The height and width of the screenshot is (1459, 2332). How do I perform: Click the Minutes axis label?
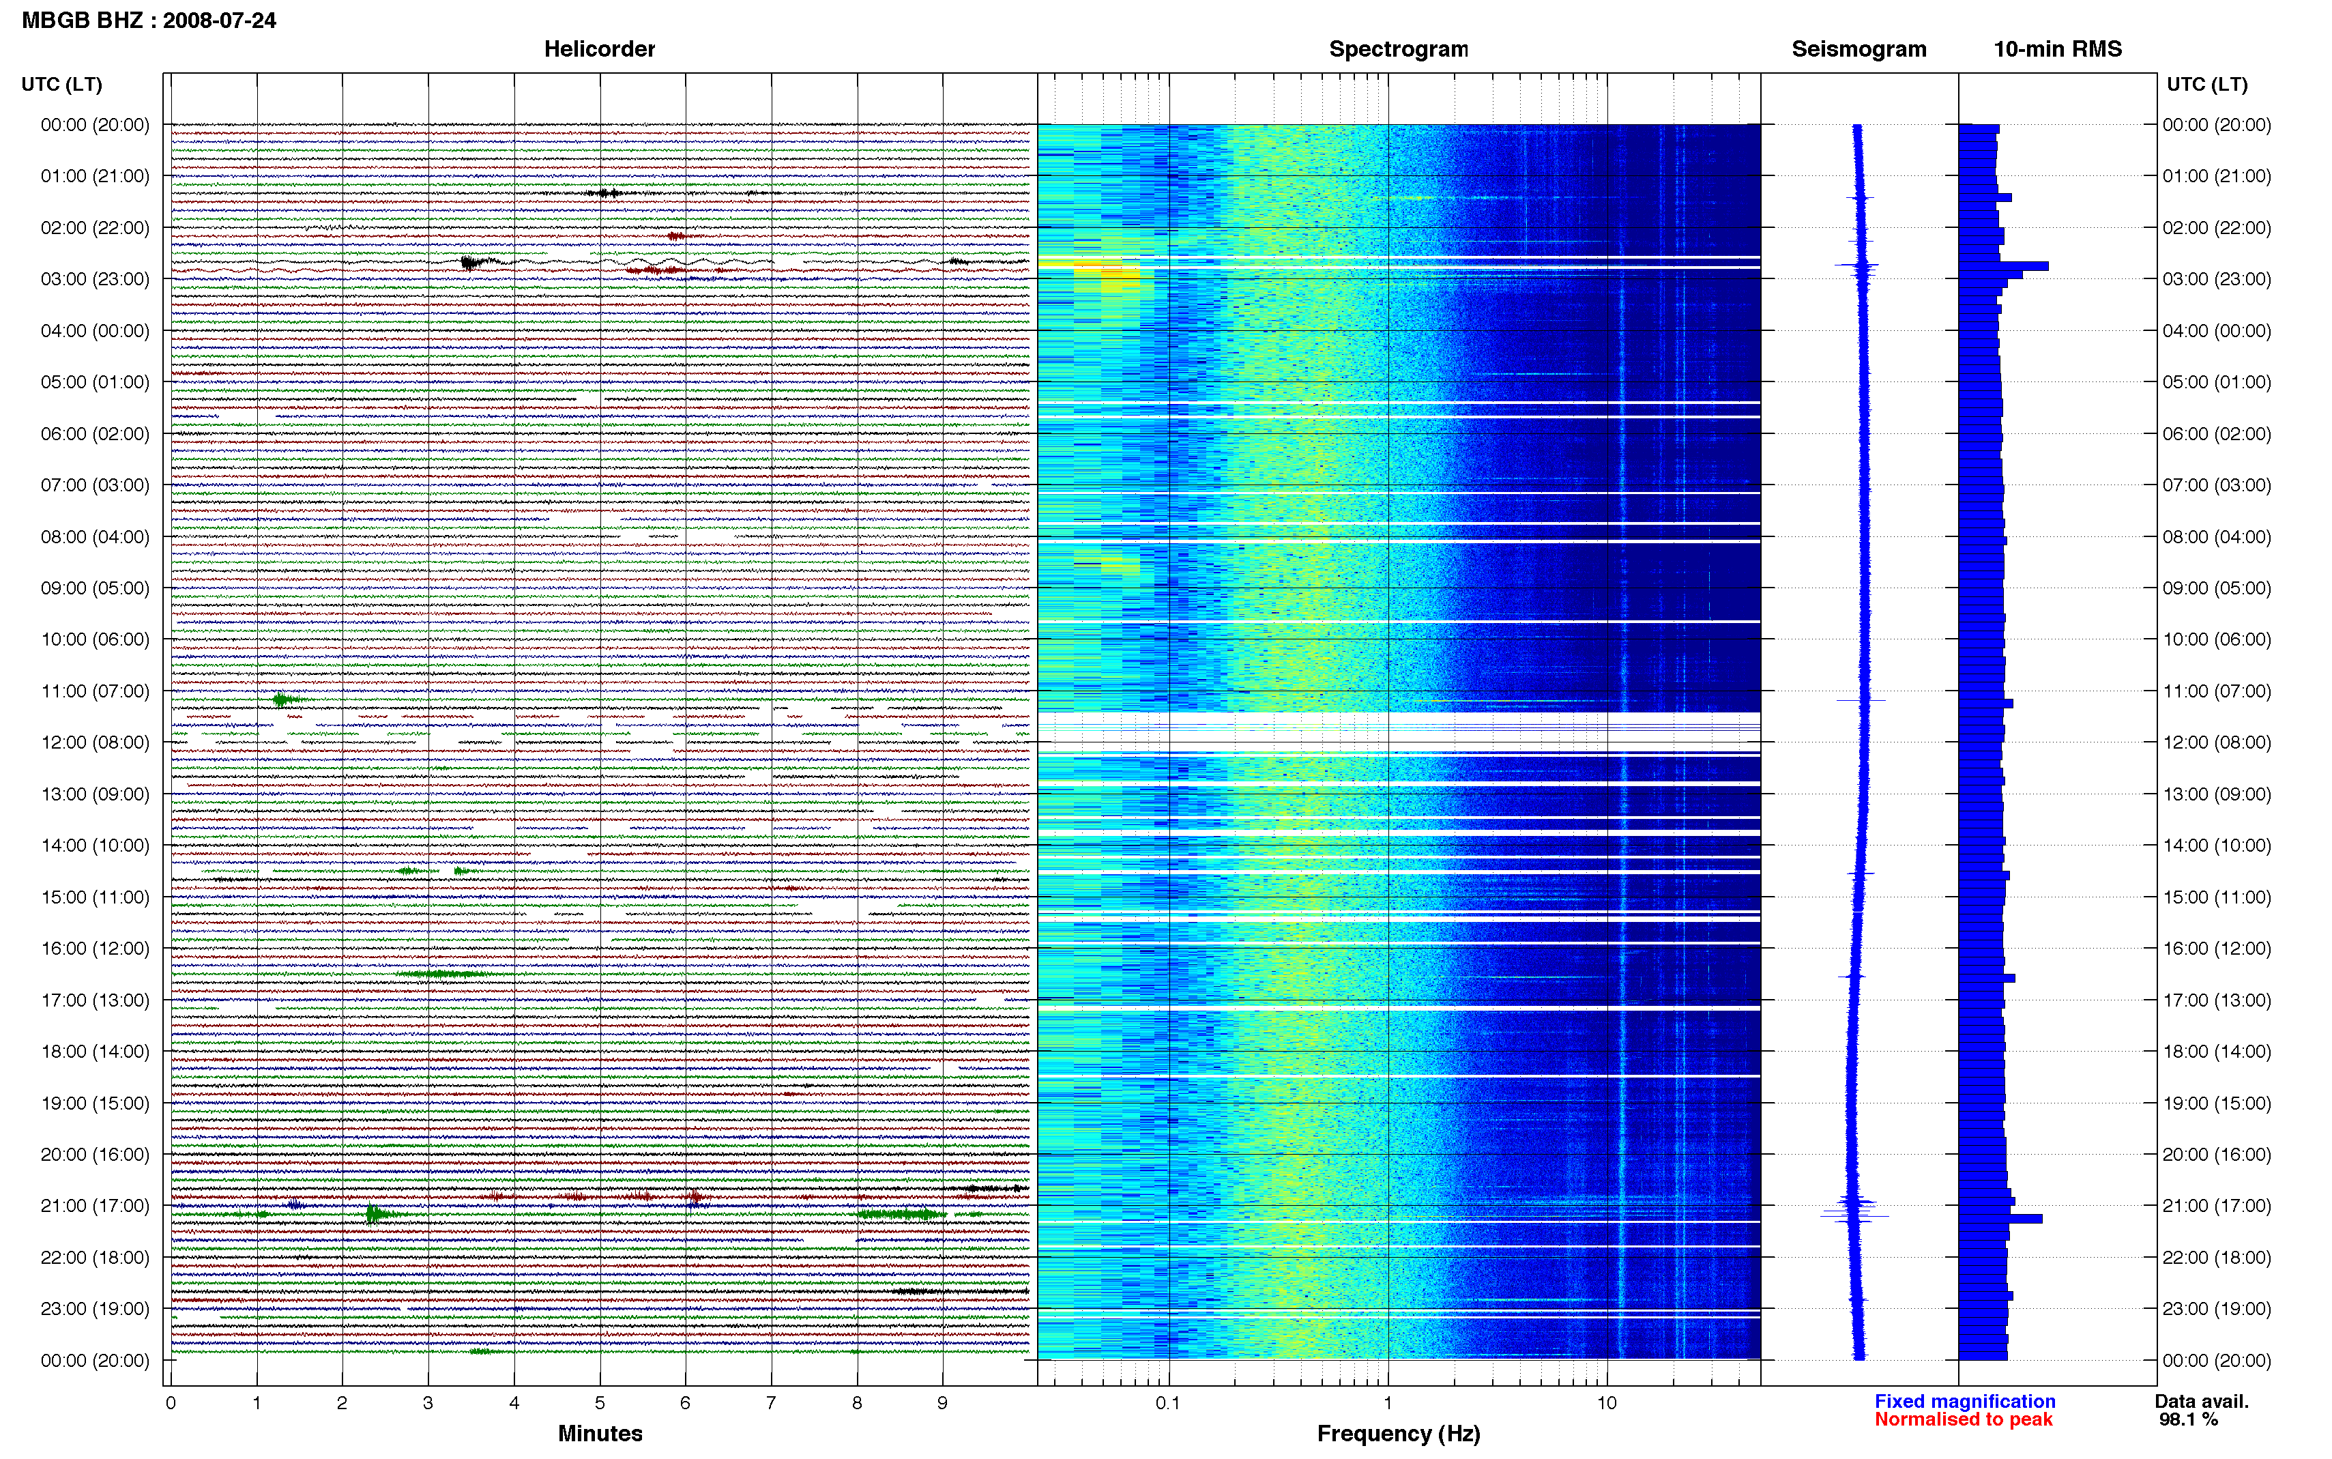pyautogui.click(x=600, y=1433)
